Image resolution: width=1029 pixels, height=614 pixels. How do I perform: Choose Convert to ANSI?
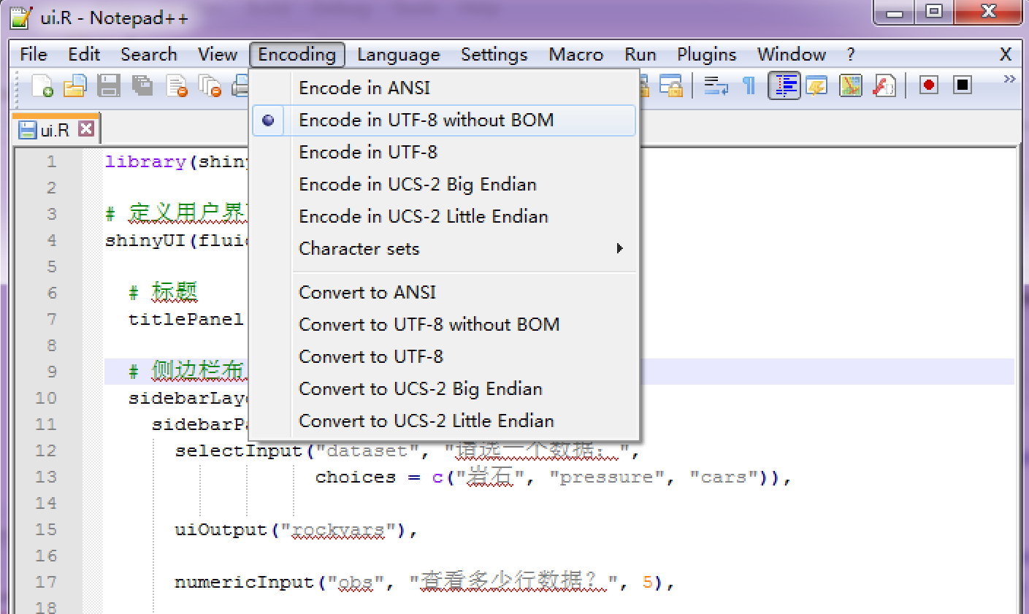click(367, 292)
